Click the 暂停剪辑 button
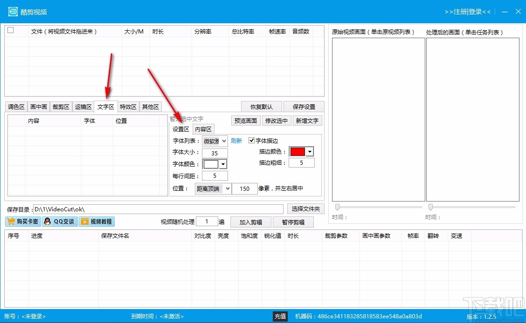This screenshot has width=526, height=323. coord(293,222)
